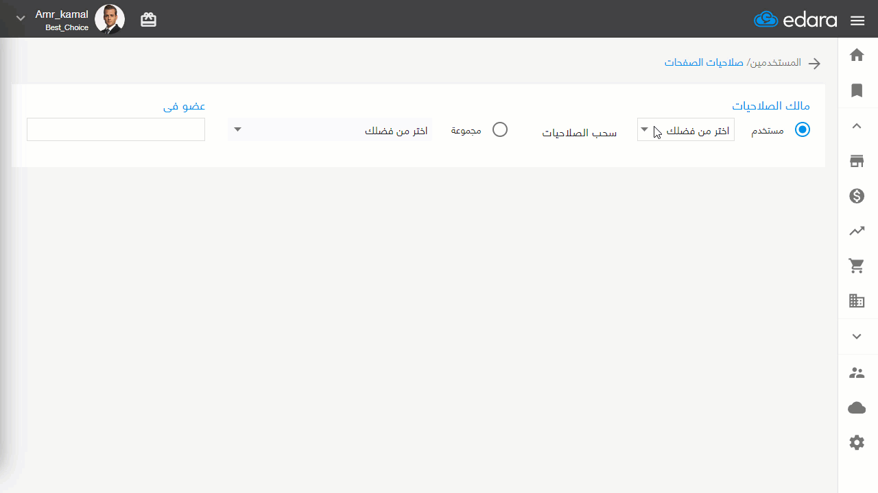Expand the account menu chevron near Amr_kamal
The width and height of the screenshot is (878, 493).
(x=21, y=18)
